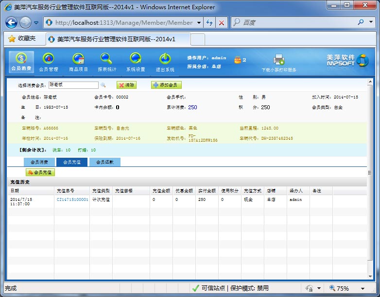Image resolution: width=380 pixels, height=297 pixels.
Task: Expand the address bar URL dropdown
Action: tap(199, 23)
